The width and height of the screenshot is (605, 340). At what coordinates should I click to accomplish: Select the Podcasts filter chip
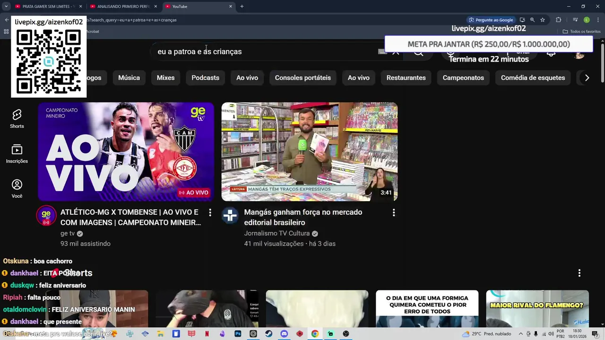pos(205,78)
